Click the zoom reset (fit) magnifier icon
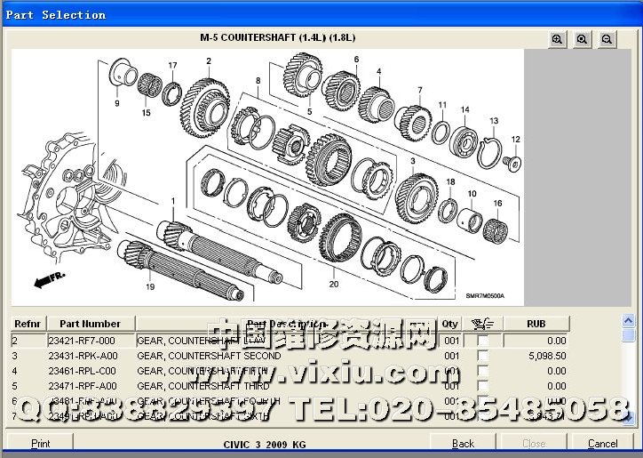Screen dimensions: 643x458 coord(582,39)
